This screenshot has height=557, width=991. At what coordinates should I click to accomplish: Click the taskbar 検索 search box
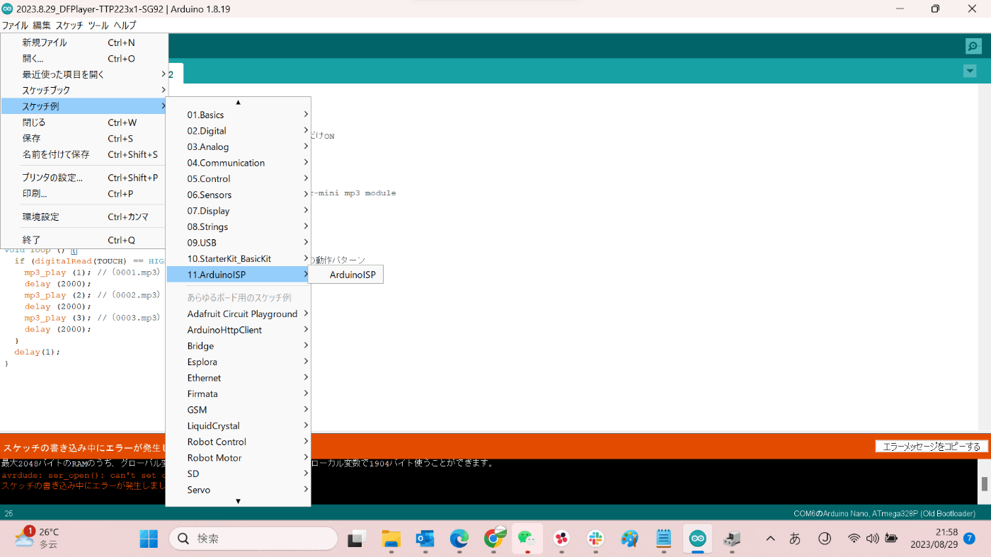(253, 539)
